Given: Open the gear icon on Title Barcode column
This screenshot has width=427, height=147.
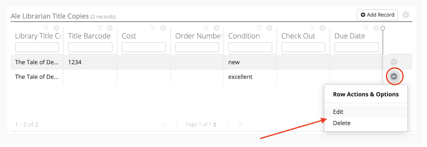Looking at the screenshot, I should click(110, 28).
